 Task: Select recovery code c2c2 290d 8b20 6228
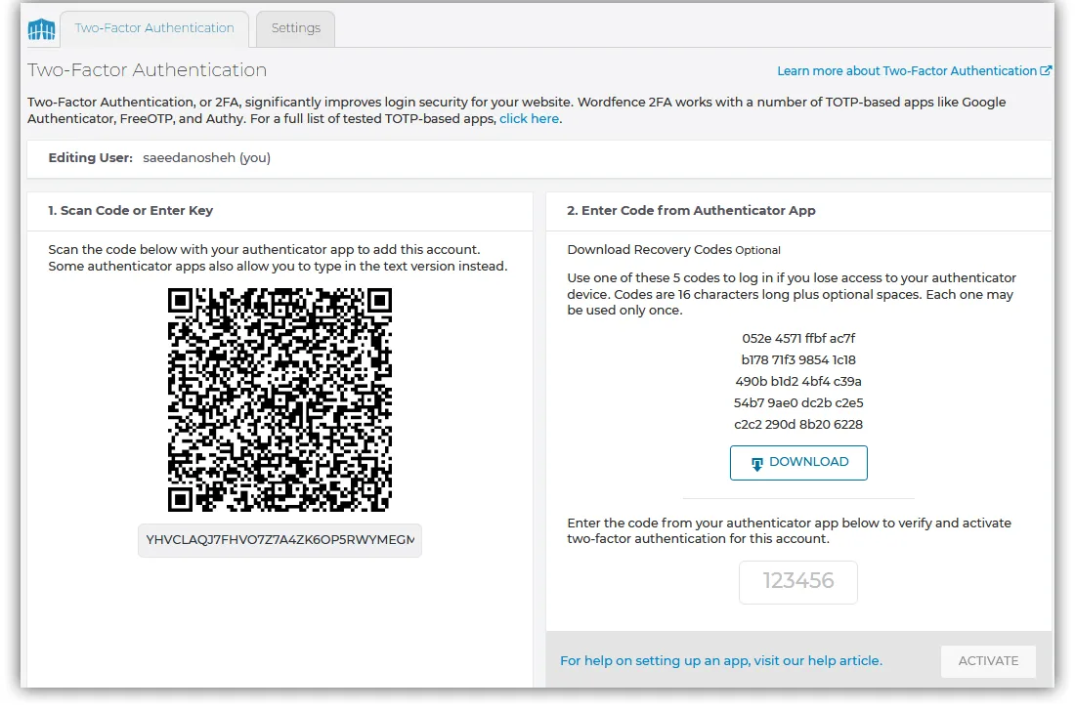pos(798,424)
